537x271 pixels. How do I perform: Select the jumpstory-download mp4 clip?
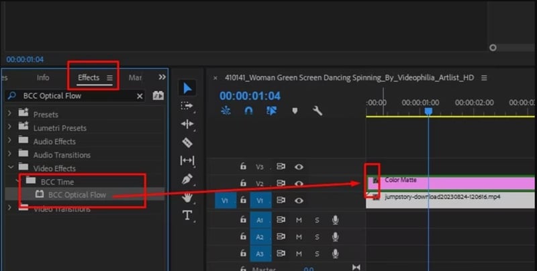tap(450, 200)
